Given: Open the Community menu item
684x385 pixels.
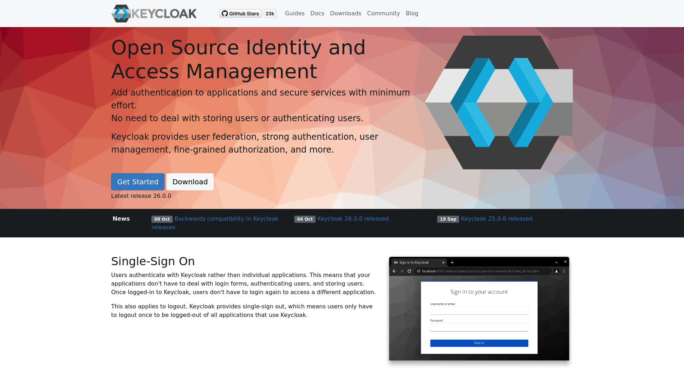Looking at the screenshot, I should point(383,13).
